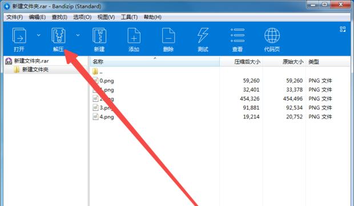The height and width of the screenshot is (206, 354).
Task: Click the Bandizip app icon in title bar
Action: tap(7, 6)
